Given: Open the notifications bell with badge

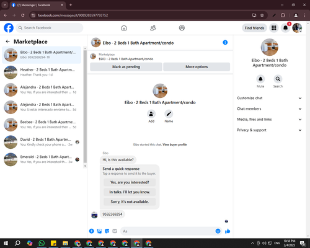Looking at the screenshot, I should pos(285,28).
